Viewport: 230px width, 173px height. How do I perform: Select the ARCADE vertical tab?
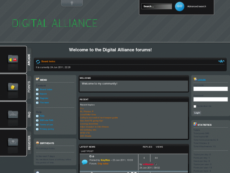tap(29, 60)
